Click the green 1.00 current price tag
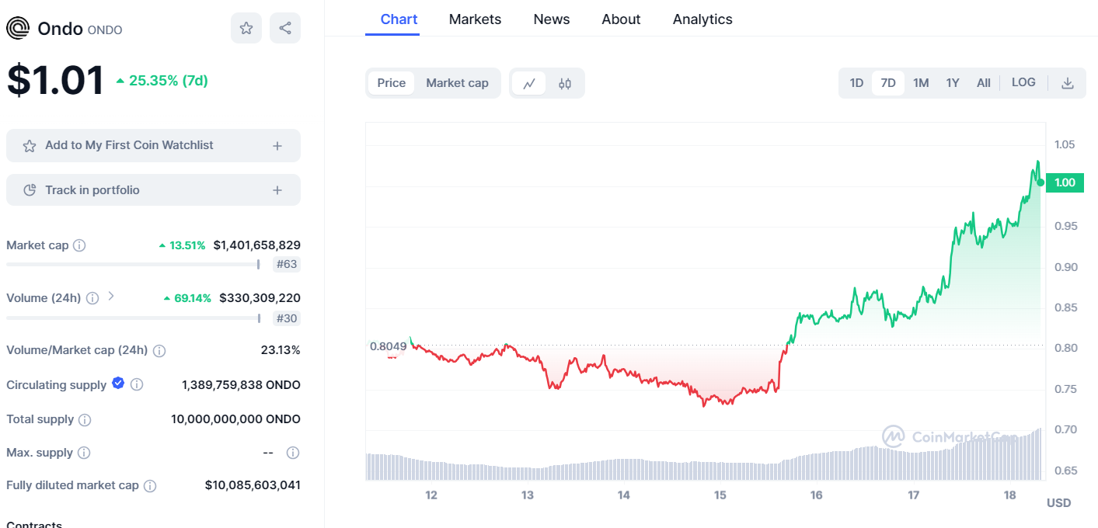Viewport: 1098px width, 528px height. coord(1065,182)
